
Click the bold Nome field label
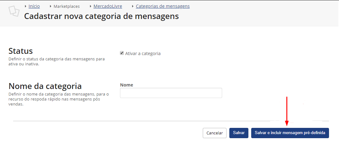pos(127,85)
